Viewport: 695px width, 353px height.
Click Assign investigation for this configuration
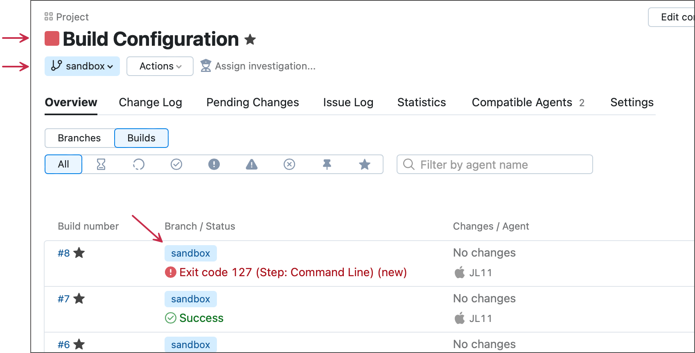coord(266,66)
